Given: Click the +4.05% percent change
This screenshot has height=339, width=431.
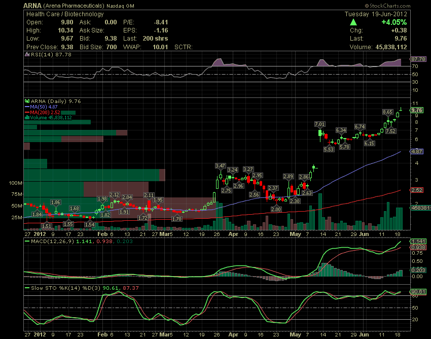Looking at the screenshot, I should coord(394,22).
